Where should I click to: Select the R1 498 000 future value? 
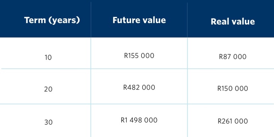[139, 120]
